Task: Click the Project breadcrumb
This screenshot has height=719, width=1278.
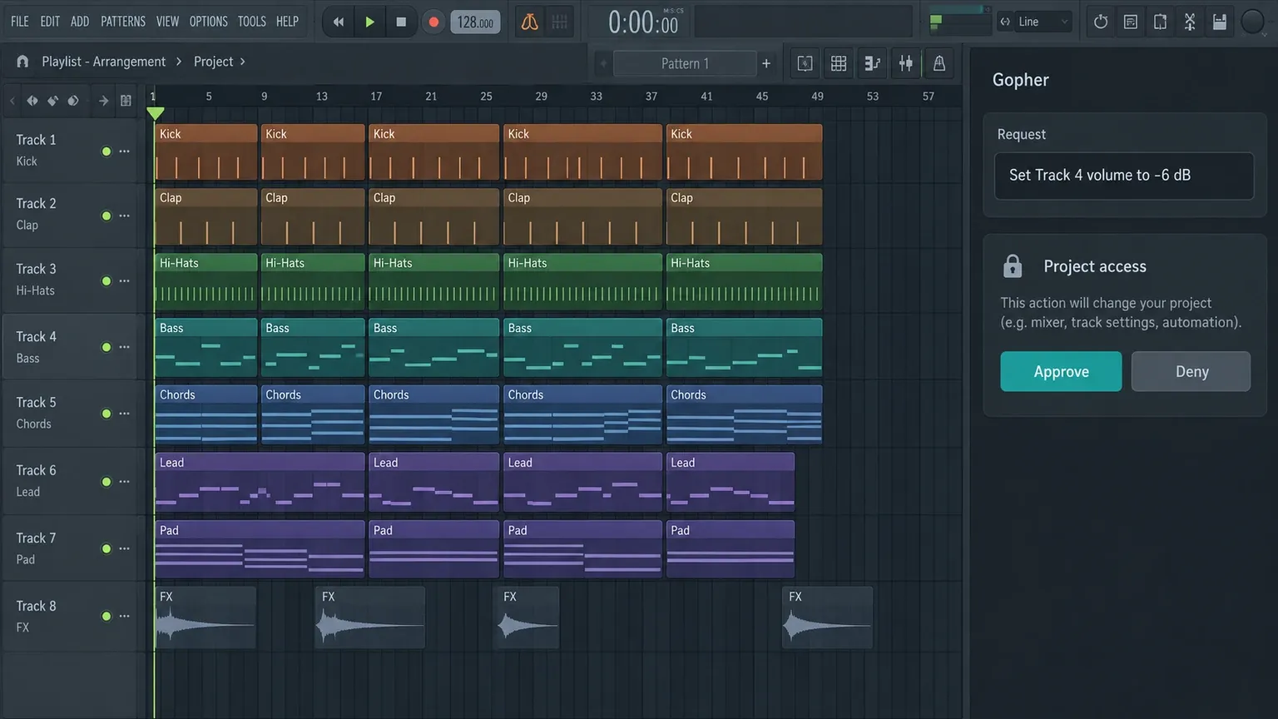Action: pos(213,62)
